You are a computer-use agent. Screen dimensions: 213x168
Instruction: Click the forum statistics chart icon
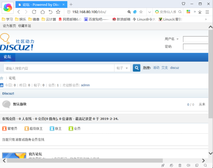tap(2, 85)
